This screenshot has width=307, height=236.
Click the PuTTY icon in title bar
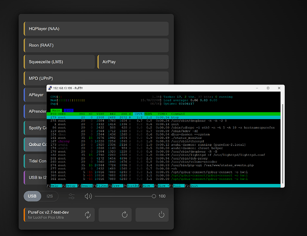[x=50, y=88]
